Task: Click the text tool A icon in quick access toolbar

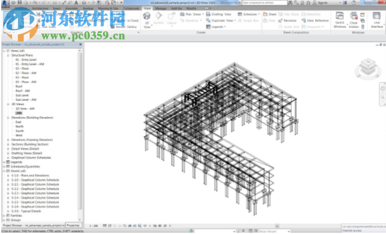Action: (x=76, y=2)
